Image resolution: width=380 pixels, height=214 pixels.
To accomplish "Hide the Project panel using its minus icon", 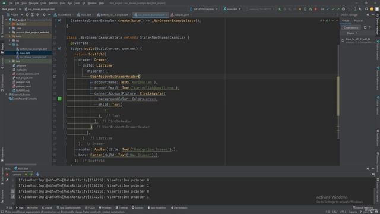I will (49, 15).
